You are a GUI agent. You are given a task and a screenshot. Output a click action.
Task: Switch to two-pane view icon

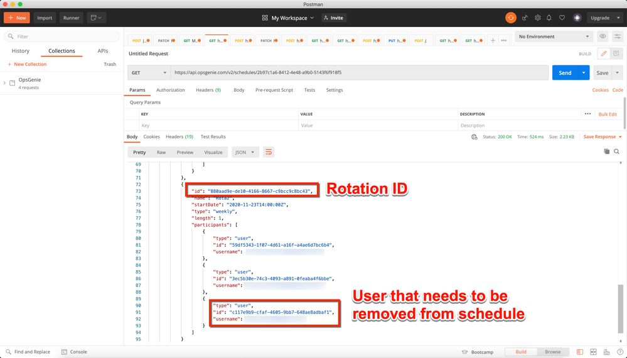(593, 352)
